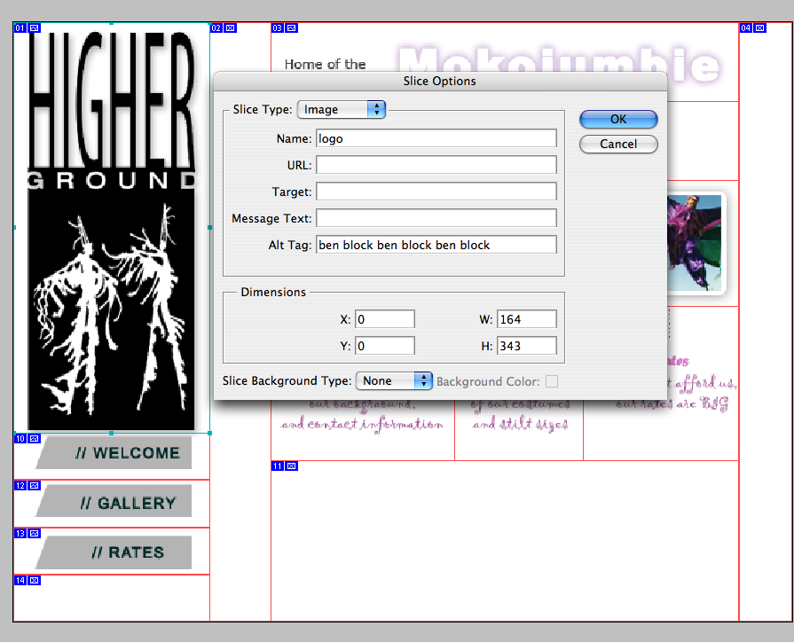This screenshot has width=794, height=642.
Task: Click the image badge icon of slice 01
Action: (34, 27)
